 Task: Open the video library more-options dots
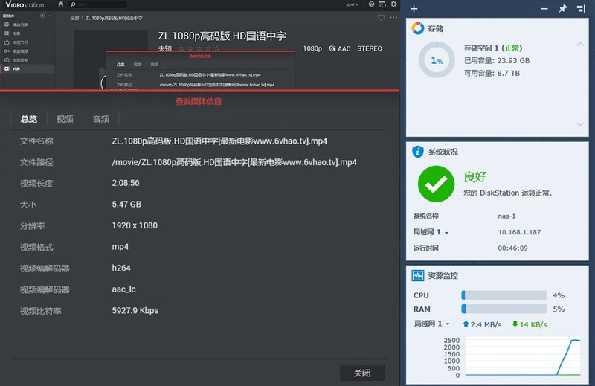click(x=50, y=16)
